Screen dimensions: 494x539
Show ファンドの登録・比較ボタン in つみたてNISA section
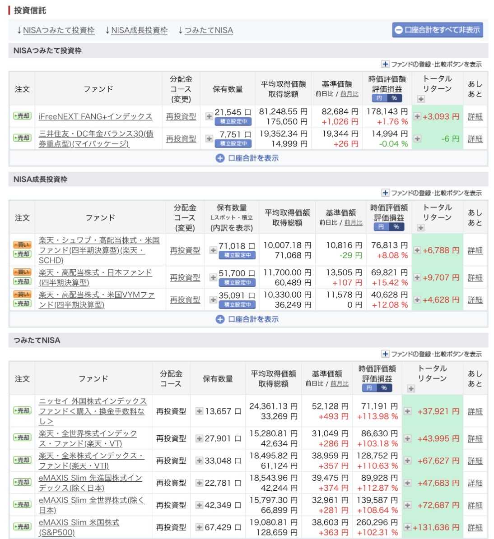click(432, 354)
